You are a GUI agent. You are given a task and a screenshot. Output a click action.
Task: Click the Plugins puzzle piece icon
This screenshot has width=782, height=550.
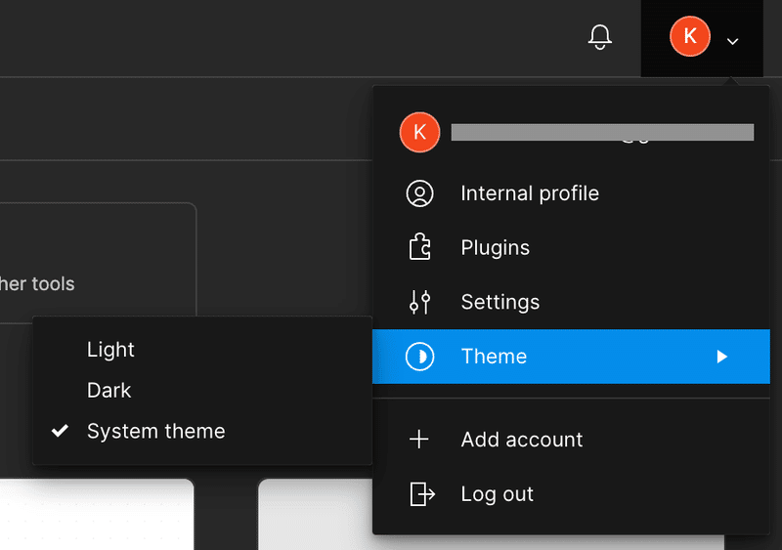click(x=419, y=248)
